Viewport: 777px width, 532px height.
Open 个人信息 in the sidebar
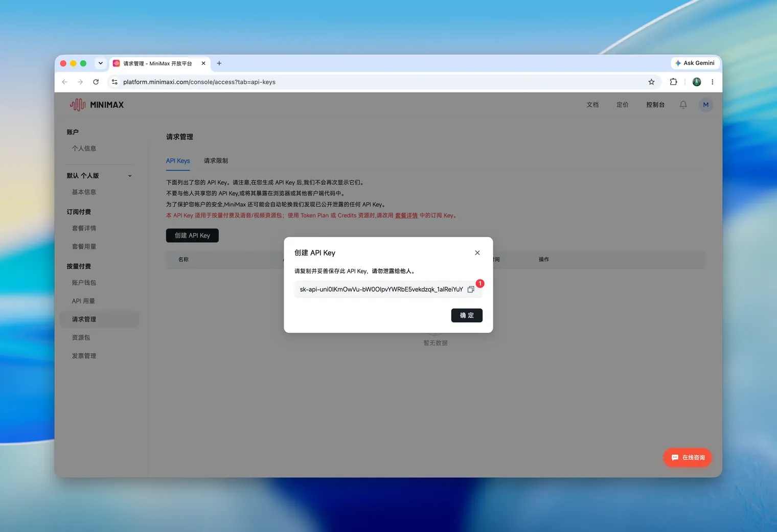point(84,149)
